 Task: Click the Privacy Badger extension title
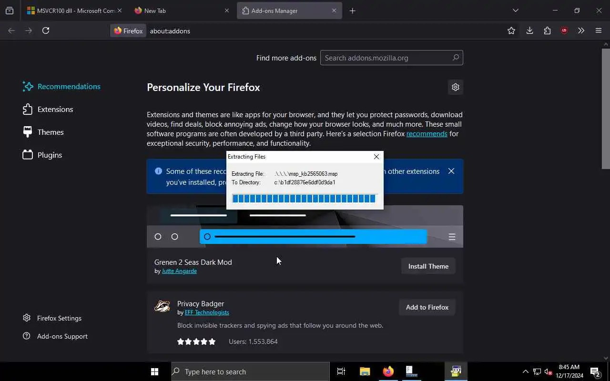pyautogui.click(x=201, y=303)
